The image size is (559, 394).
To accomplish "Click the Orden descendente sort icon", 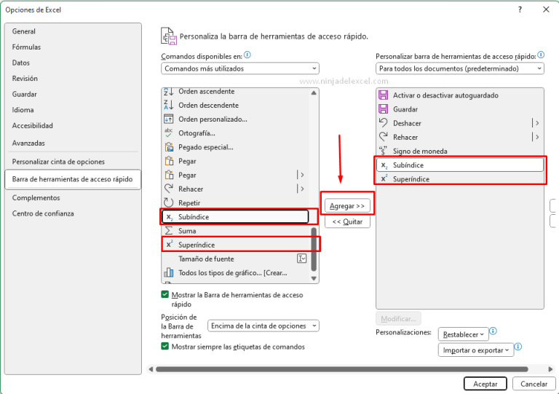I will (x=169, y=105).
